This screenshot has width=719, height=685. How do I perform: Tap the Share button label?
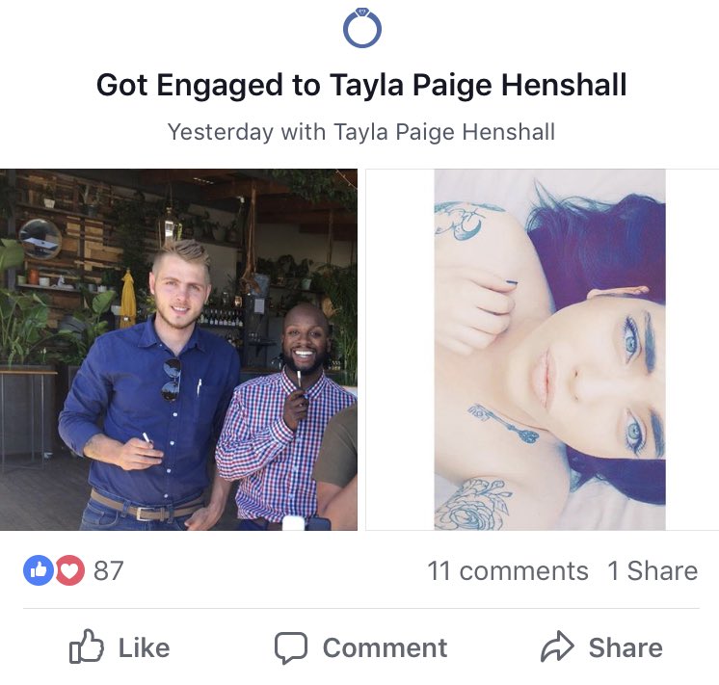[626, 647]
